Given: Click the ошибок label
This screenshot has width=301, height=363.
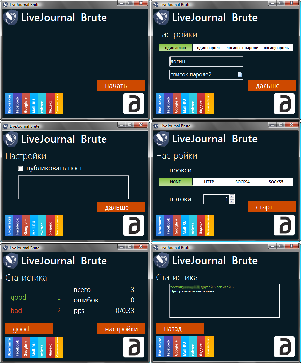Looking at the screenshot, I should [86, 300].
